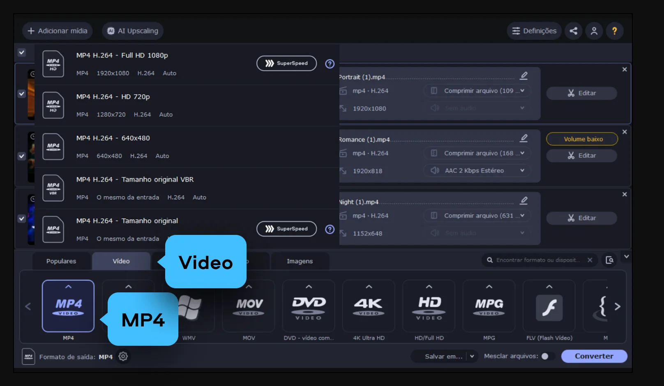Select the FLV Flash Video format tile
The image size is (664, 386).
coord(549,306)
